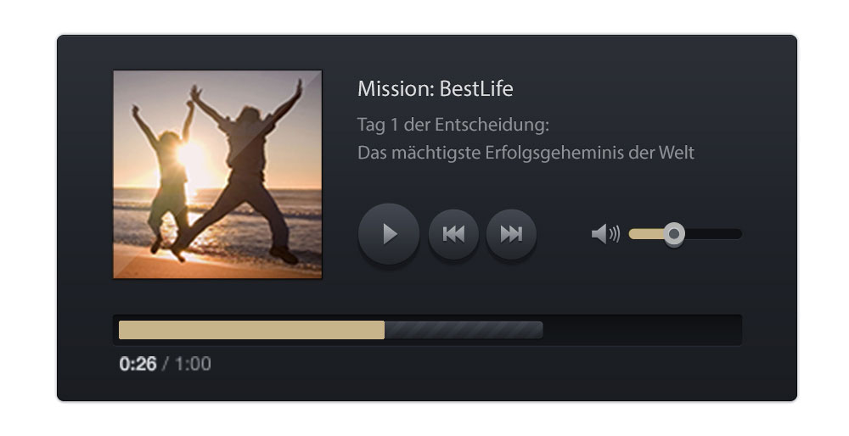849x436 pixels.
Task: Click Das mächtigste Erfolgsgeheminis der Welt text
Action: (x=526, y=153)
